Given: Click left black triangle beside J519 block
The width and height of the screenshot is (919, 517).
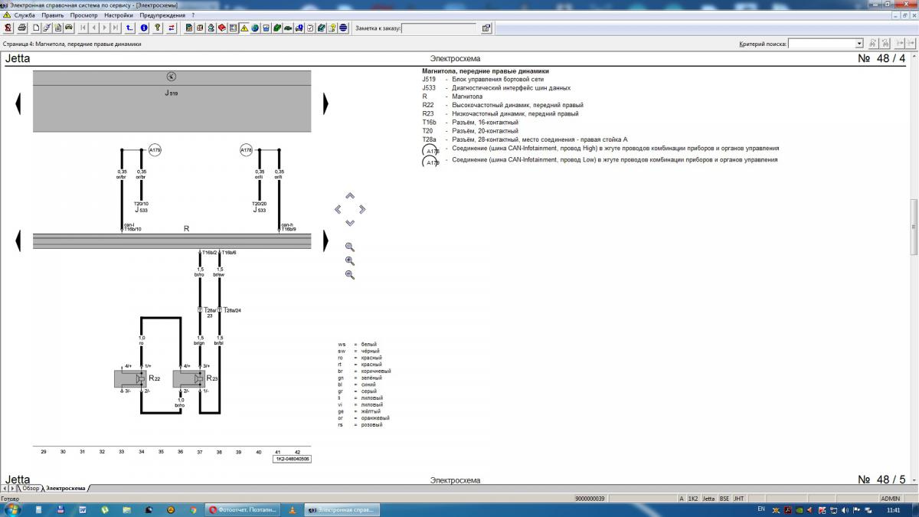Looking at the screenshot, I should click(x=18, y=103).
